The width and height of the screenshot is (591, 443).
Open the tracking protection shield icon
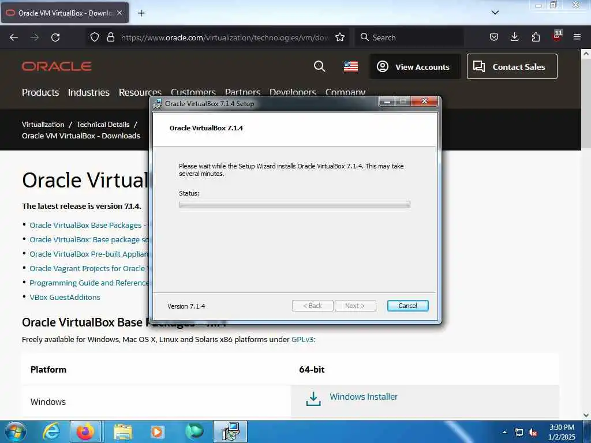coord(95,37)
